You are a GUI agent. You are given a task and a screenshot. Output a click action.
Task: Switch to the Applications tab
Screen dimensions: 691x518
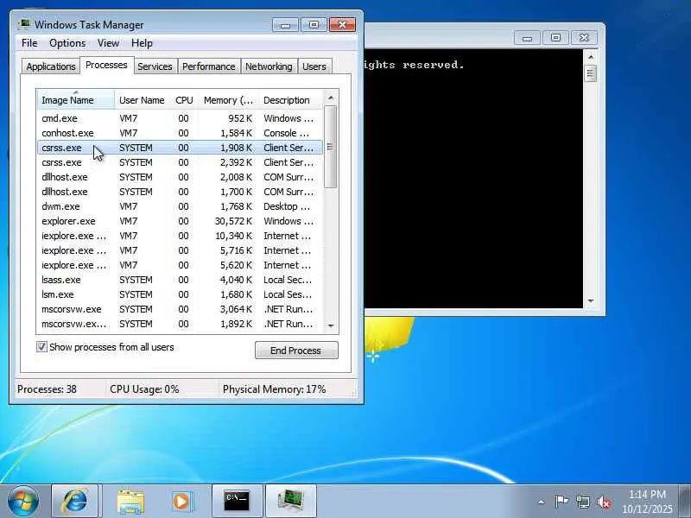(51, 66)
